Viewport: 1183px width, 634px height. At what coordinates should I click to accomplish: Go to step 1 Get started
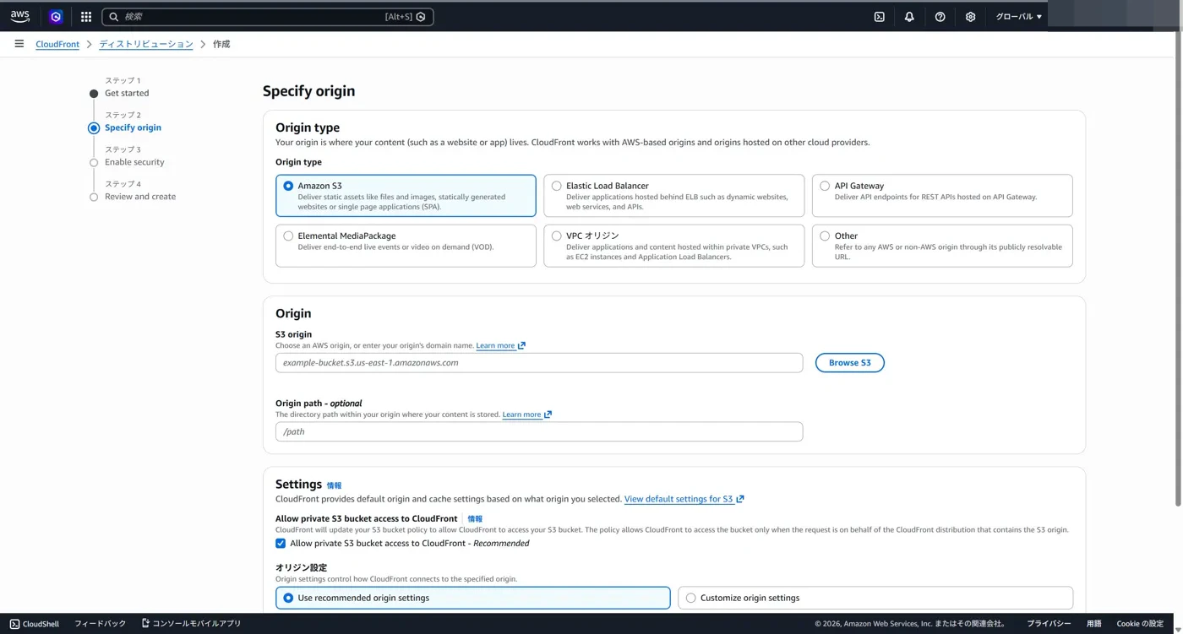tap(127, 93)
